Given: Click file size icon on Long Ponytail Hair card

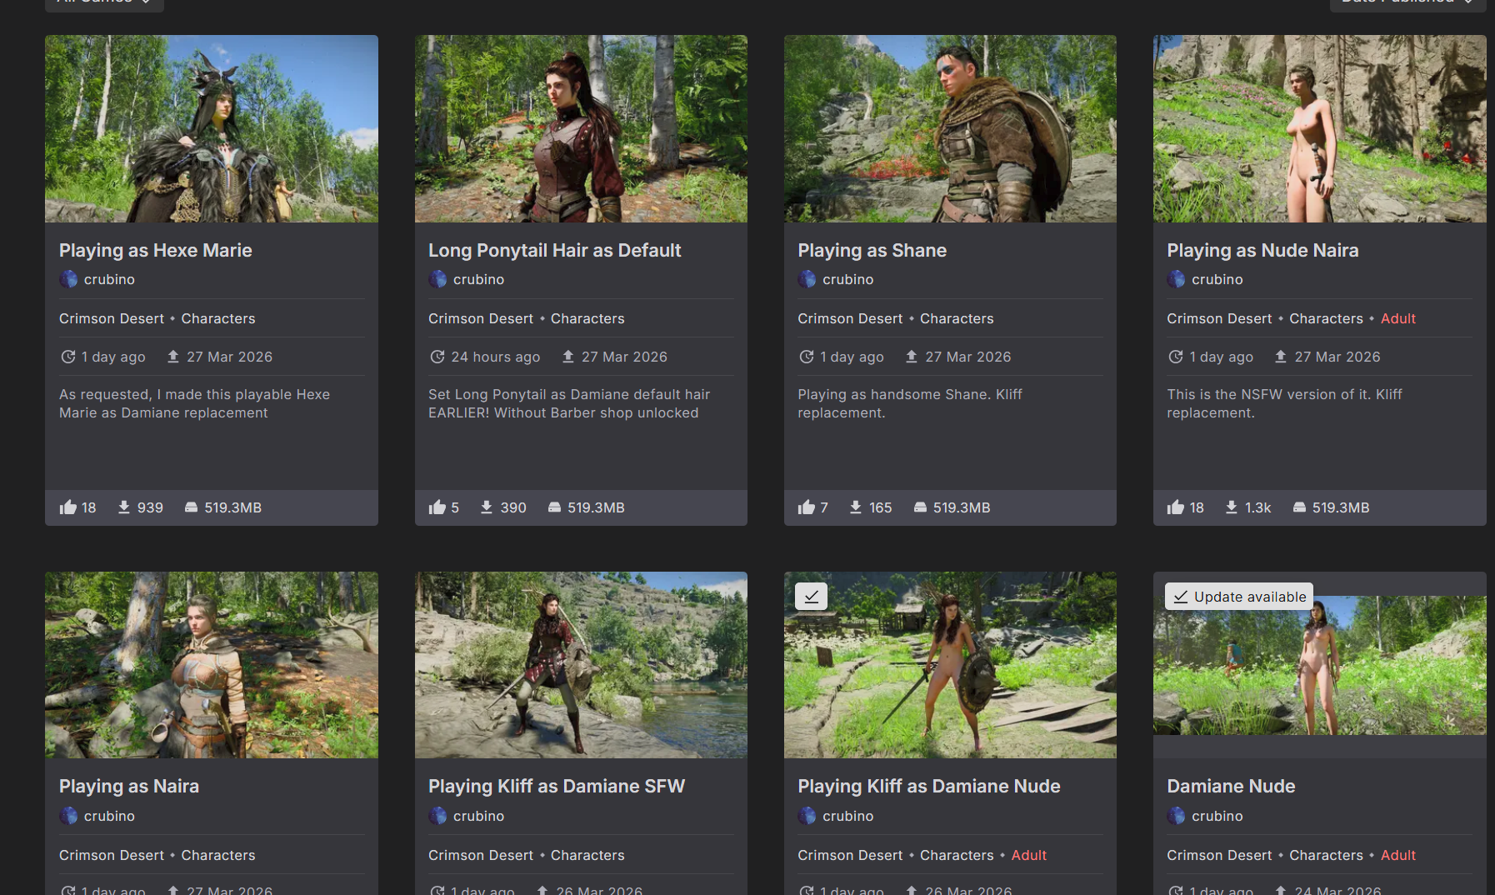Looking at the screenshot, I should coord(554,507).
